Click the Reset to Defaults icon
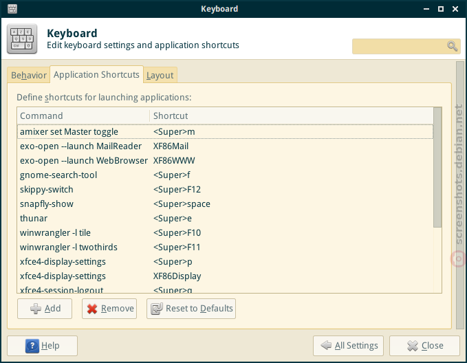 (x=157, y=309)
